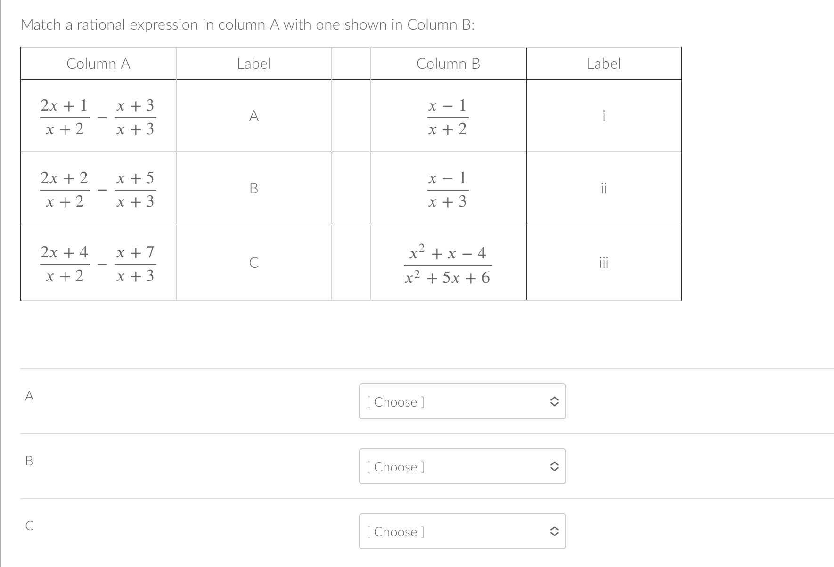This screenshot has height=567, width=834.
Task: Open the [Choose] dropdown for row B
Action: (462, 466)
